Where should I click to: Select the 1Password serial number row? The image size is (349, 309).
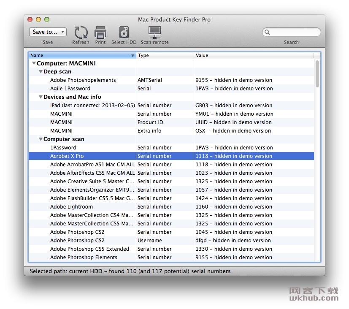(x=171, y=148)
